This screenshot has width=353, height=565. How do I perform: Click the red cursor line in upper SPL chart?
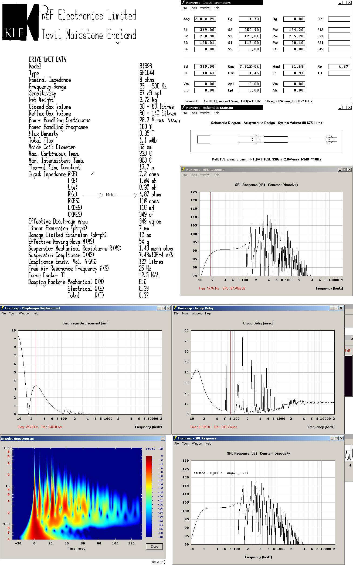tap(210, 234)
